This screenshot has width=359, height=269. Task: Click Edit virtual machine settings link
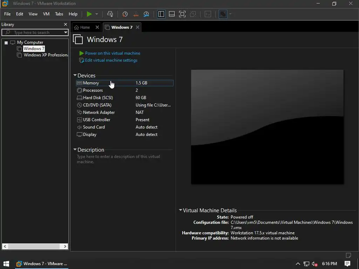[111, 60]
